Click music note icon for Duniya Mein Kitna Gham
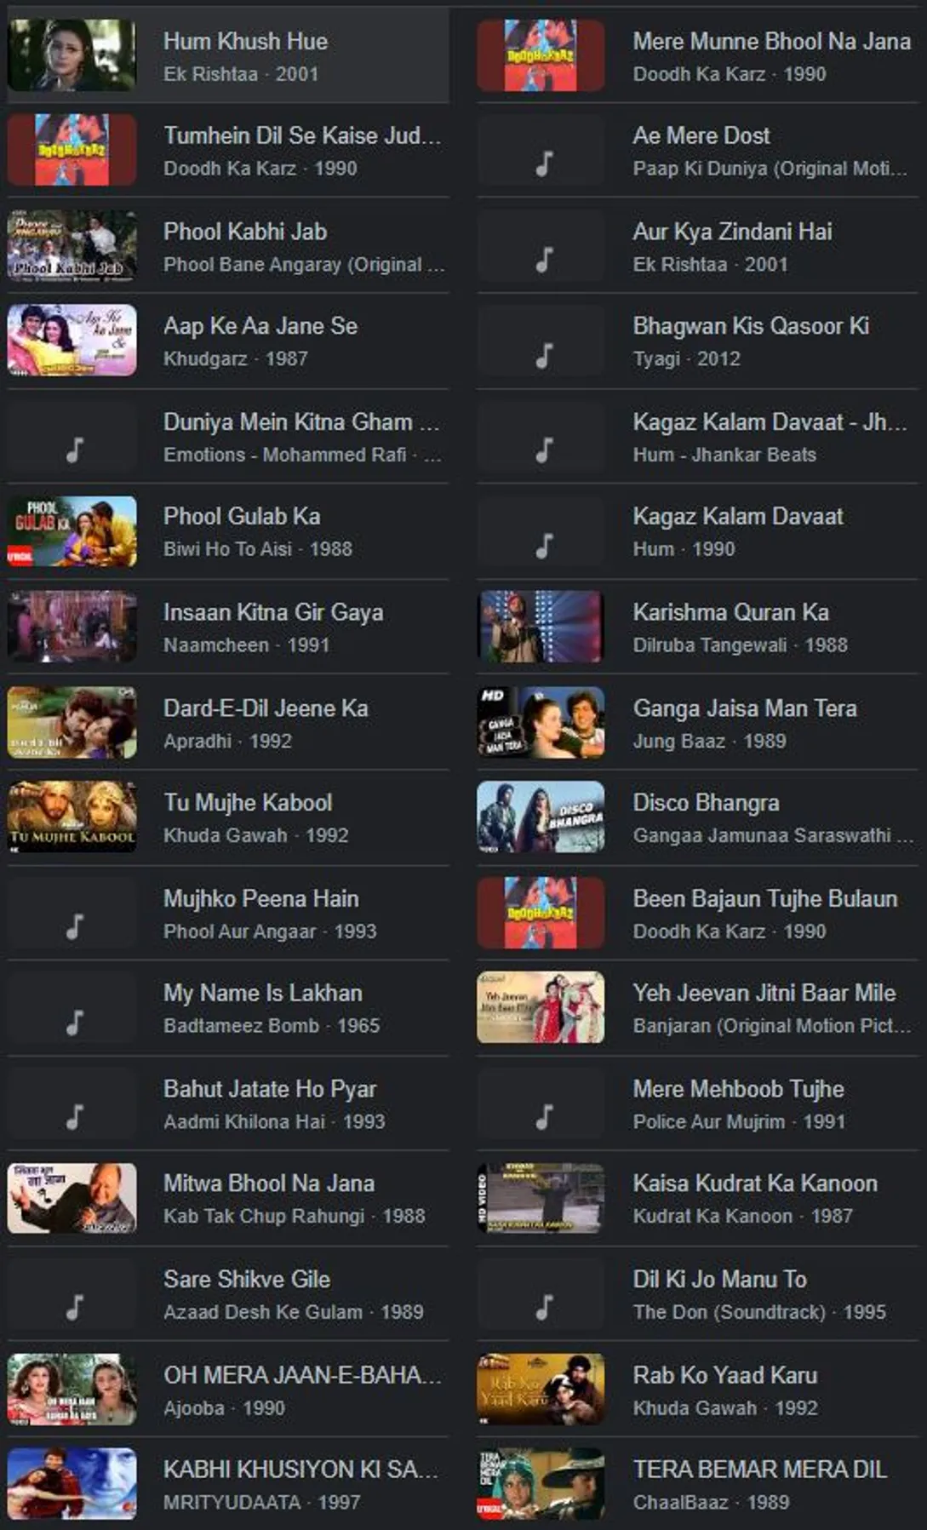Image resolution: width=927 pixels, height=1530 pixels. point(75,450)
